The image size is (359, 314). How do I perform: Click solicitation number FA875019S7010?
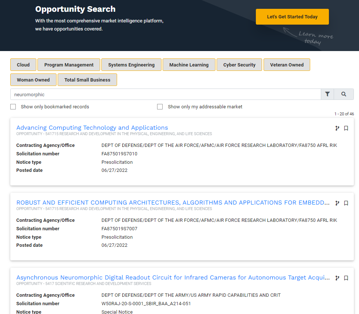tap(119, 154)
